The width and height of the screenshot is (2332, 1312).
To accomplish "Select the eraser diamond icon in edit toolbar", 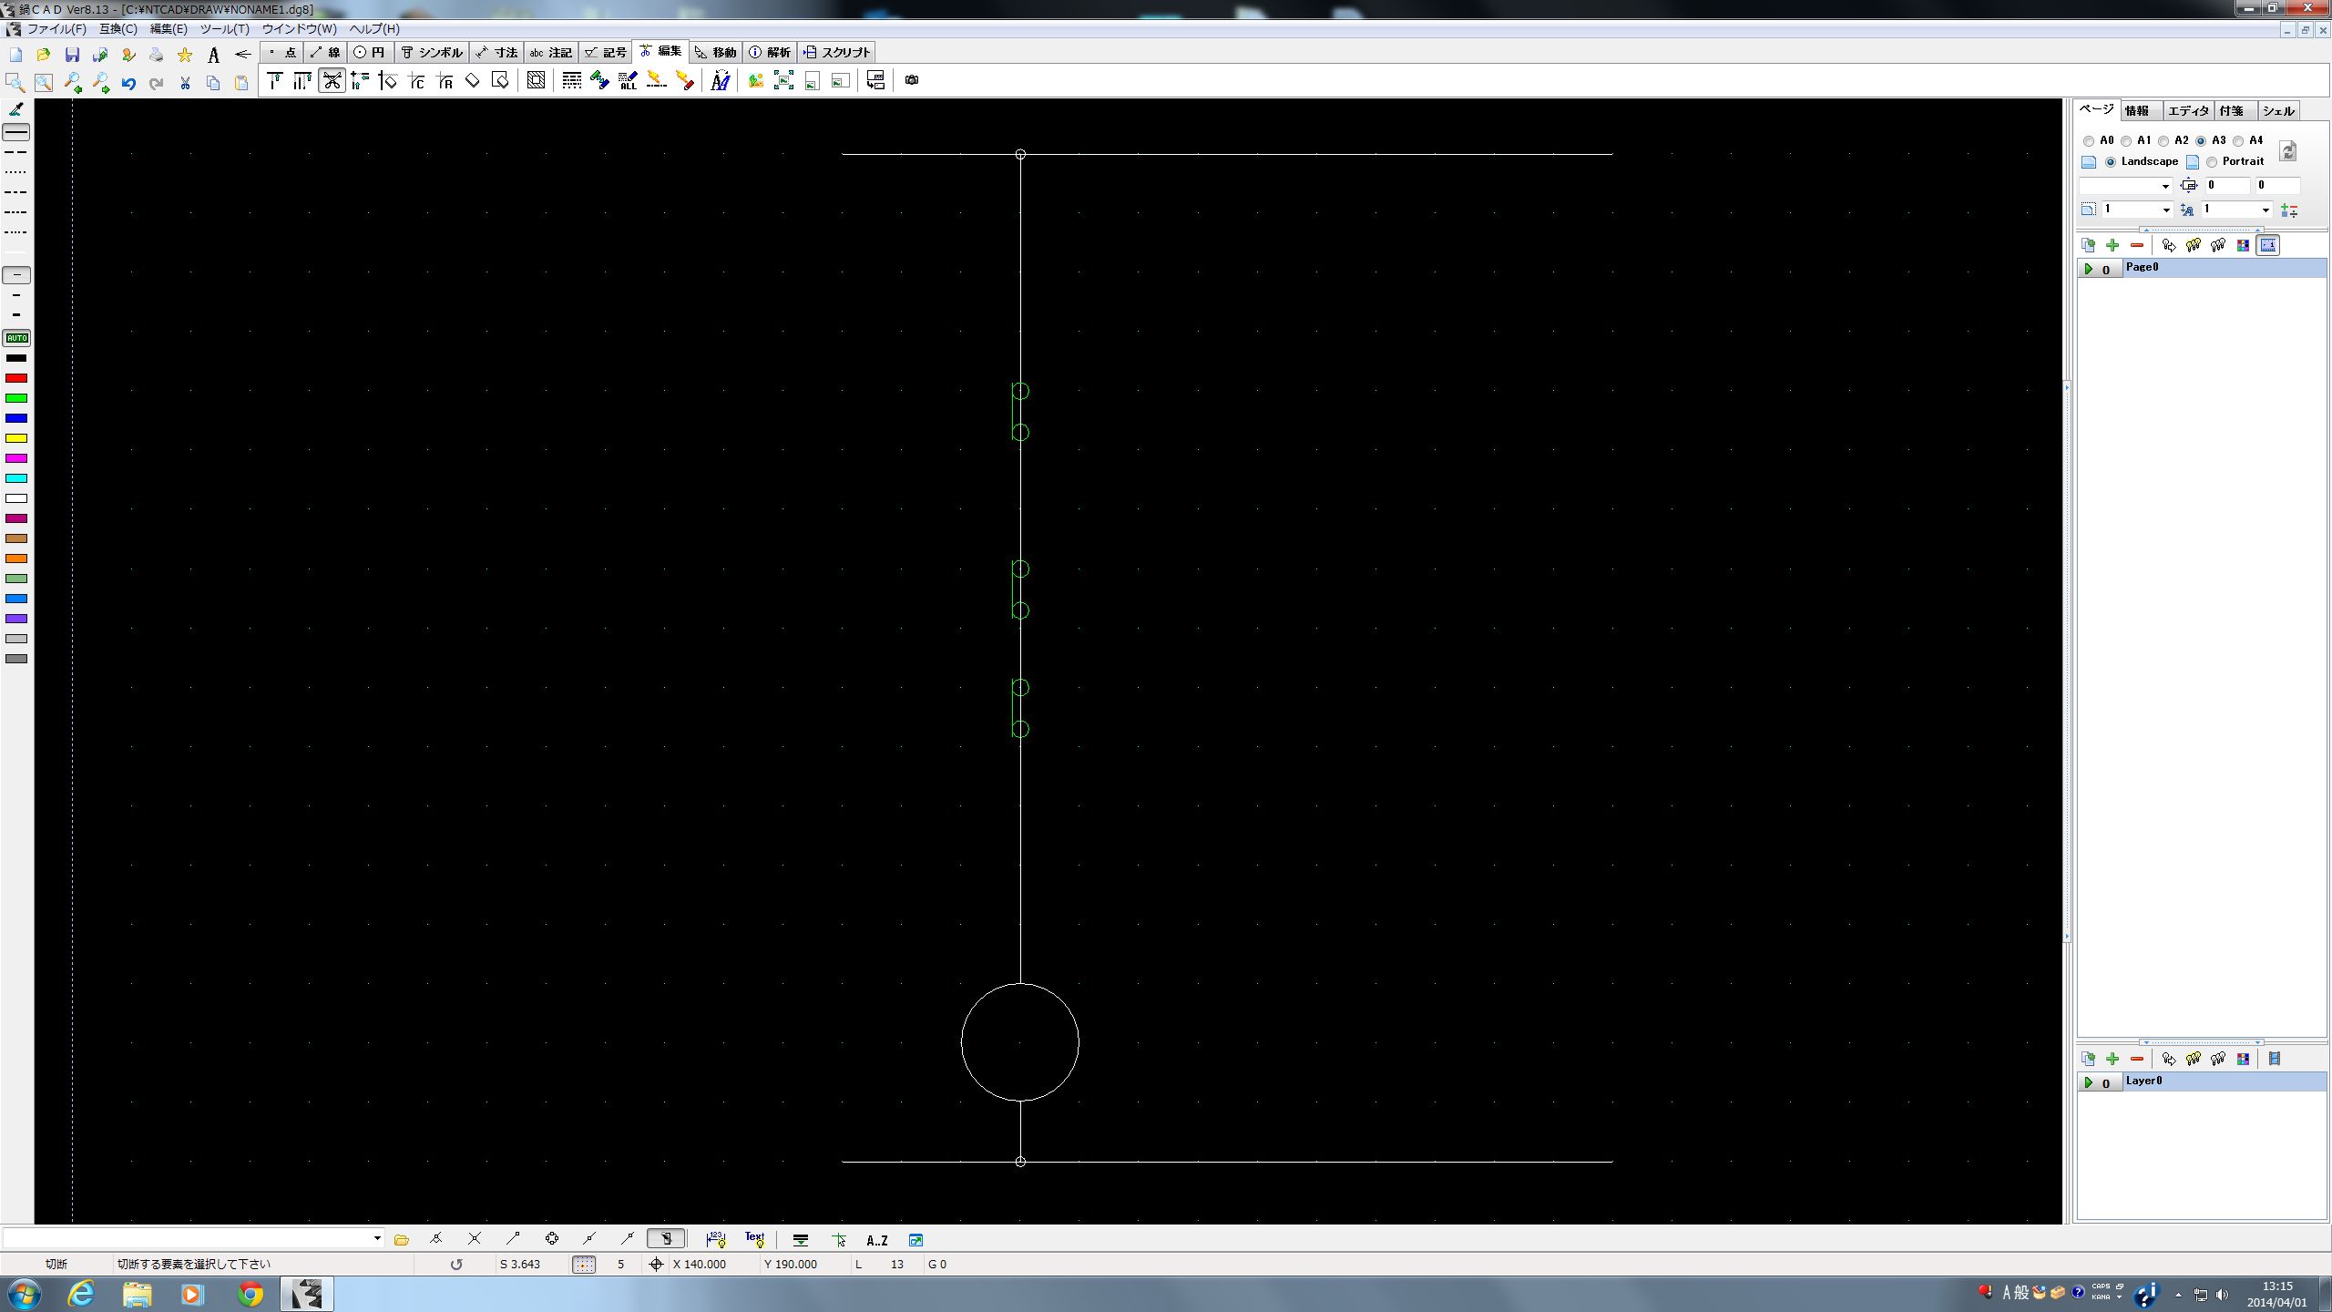I will pos(473,81).
